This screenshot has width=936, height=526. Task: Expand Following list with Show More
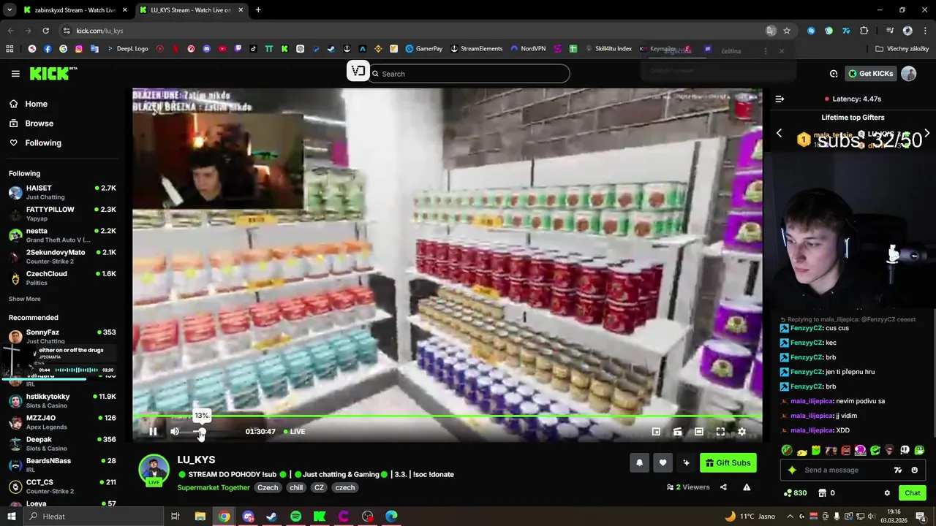[x=25, y=299]
